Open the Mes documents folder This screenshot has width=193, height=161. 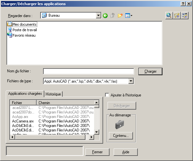tap(24, 24)
